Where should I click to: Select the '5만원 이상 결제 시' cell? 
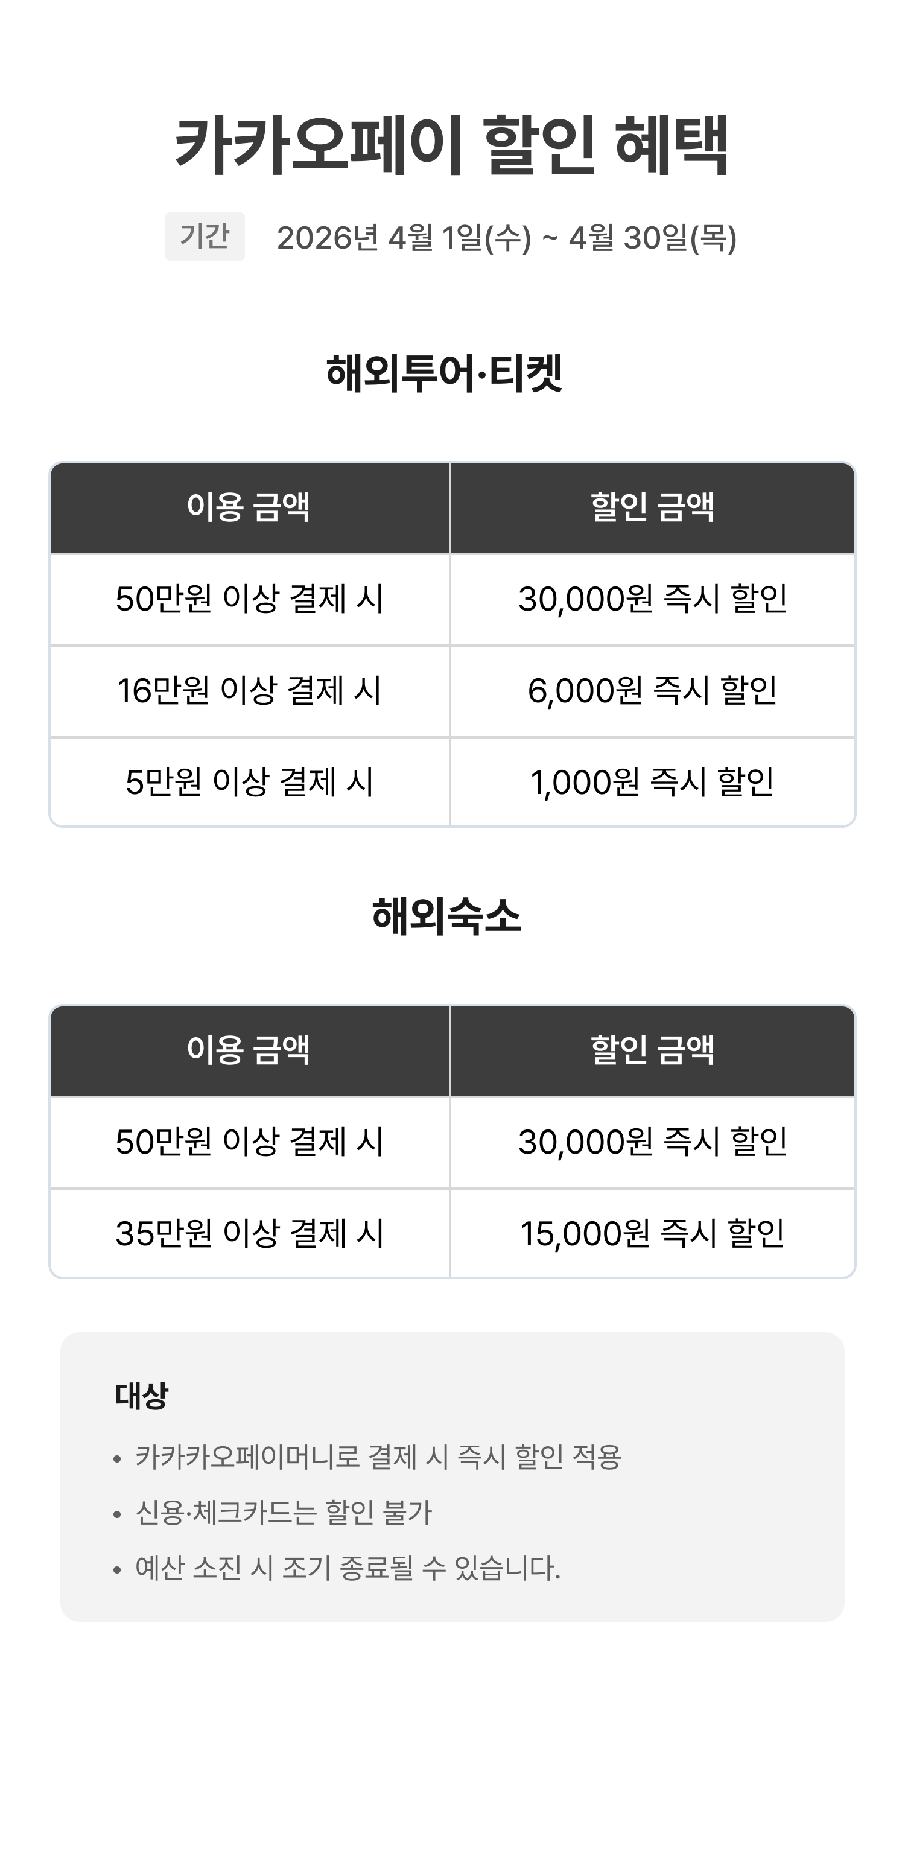pyautogui.click(x=249, y=782)
